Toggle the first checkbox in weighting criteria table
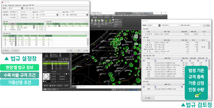The image size is (214, 108). (5, 38)
